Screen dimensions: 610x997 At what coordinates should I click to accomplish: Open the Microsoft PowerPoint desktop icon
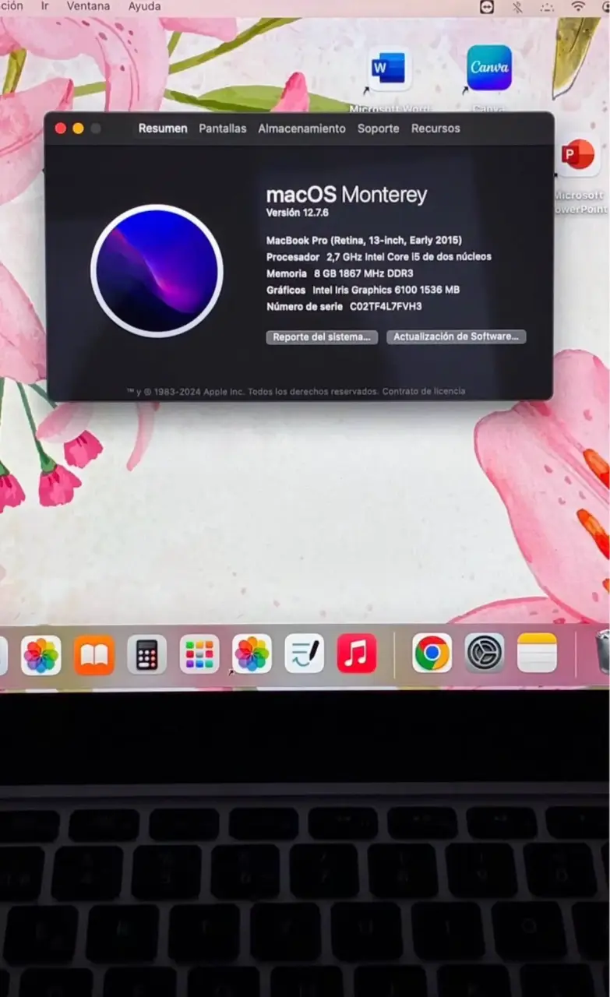click(577, 156)
